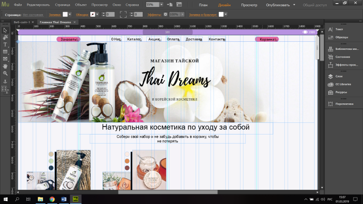Click the corner radius brackets icon
Screen dimensions: 363x204
pos(123,14)
